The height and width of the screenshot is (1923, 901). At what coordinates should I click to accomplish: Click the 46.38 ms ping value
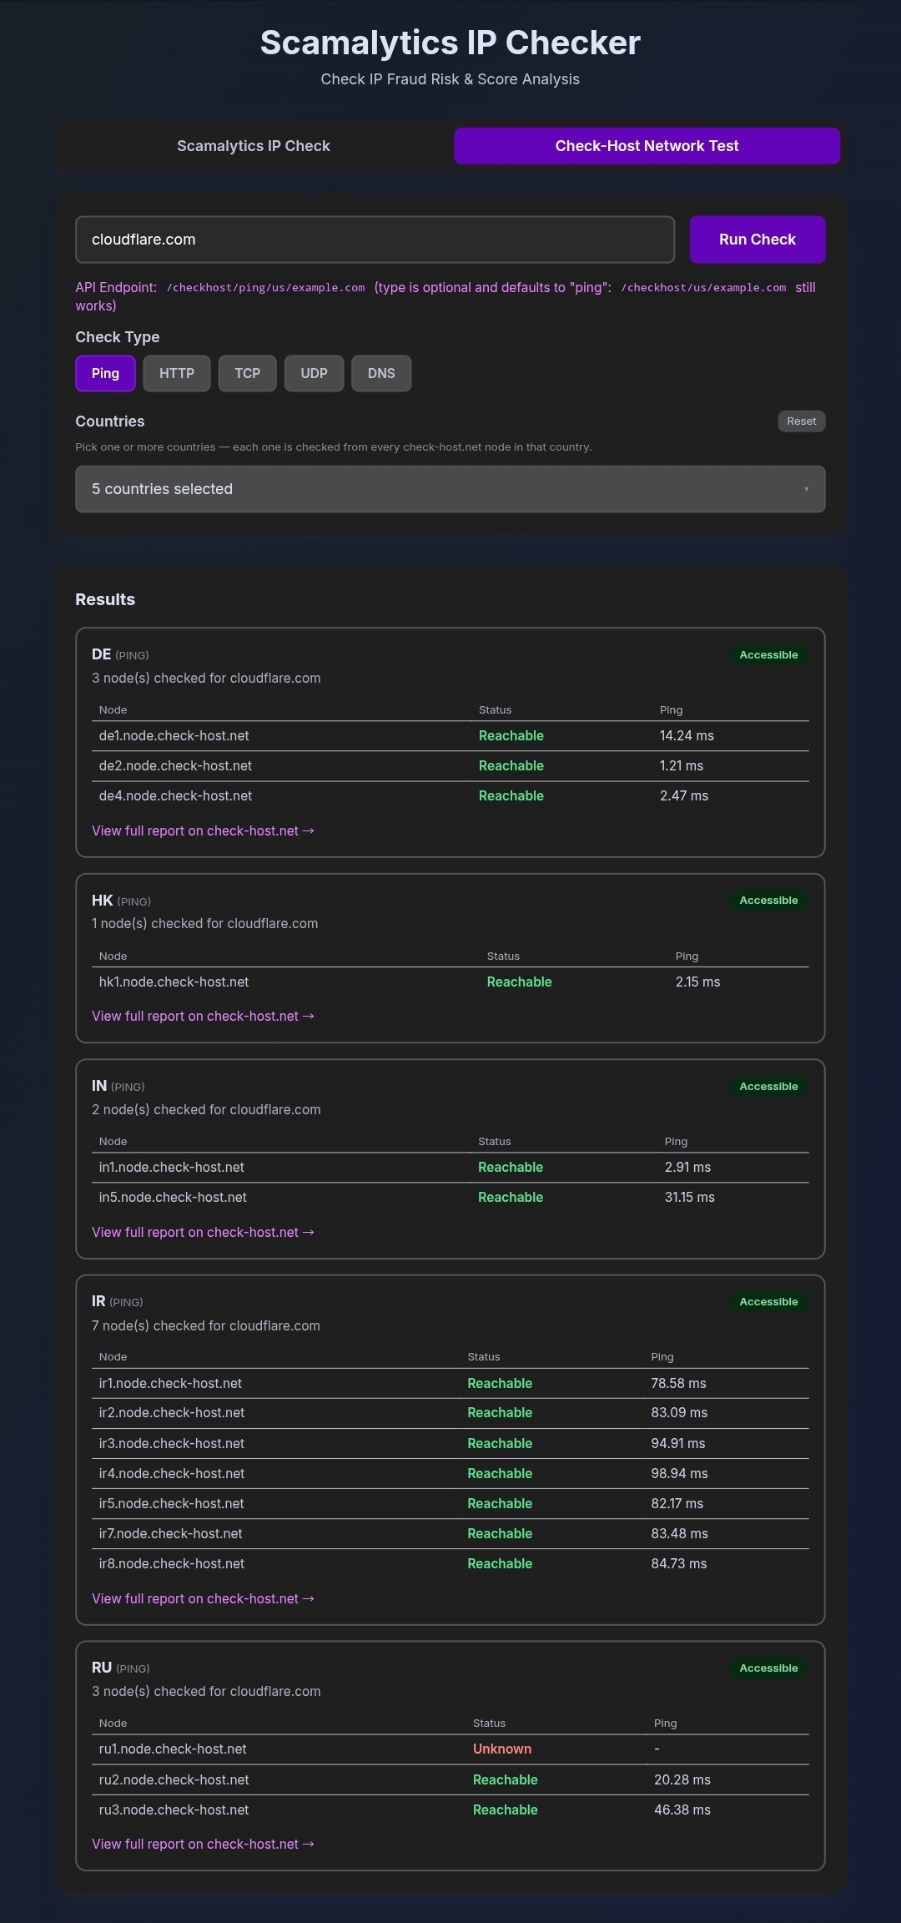click(682, 1810)
